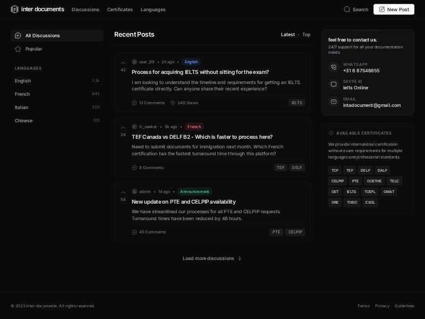The width and height of the screenshot is (425, 319).
Task: Upvote the PTE and CELPIP update post
Action: (x=123, y=192)
